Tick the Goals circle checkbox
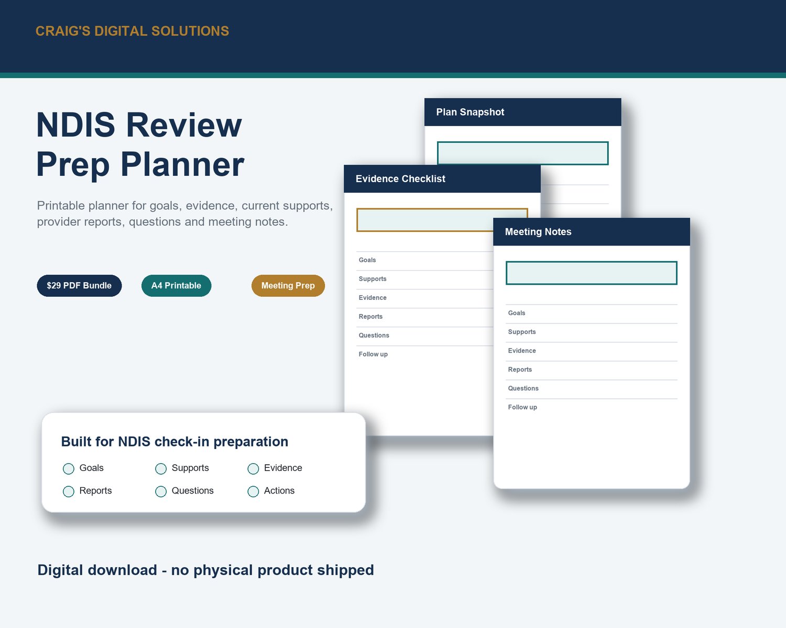This screenshot has height=628, width=786. pos(69,468)
